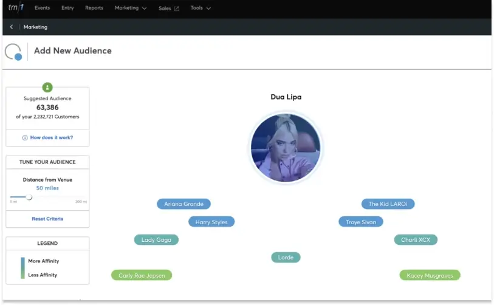Screen dimensions: 494x305
Task: Select the Harry Styles artist tag
Action: [x=211, y=222]
